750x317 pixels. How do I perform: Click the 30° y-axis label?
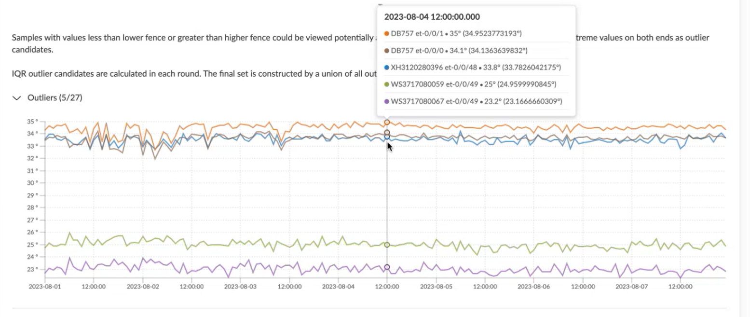(33, 183)
